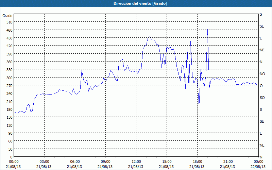
Task: Click the 09:00 time label
Action: click(105, 162)
